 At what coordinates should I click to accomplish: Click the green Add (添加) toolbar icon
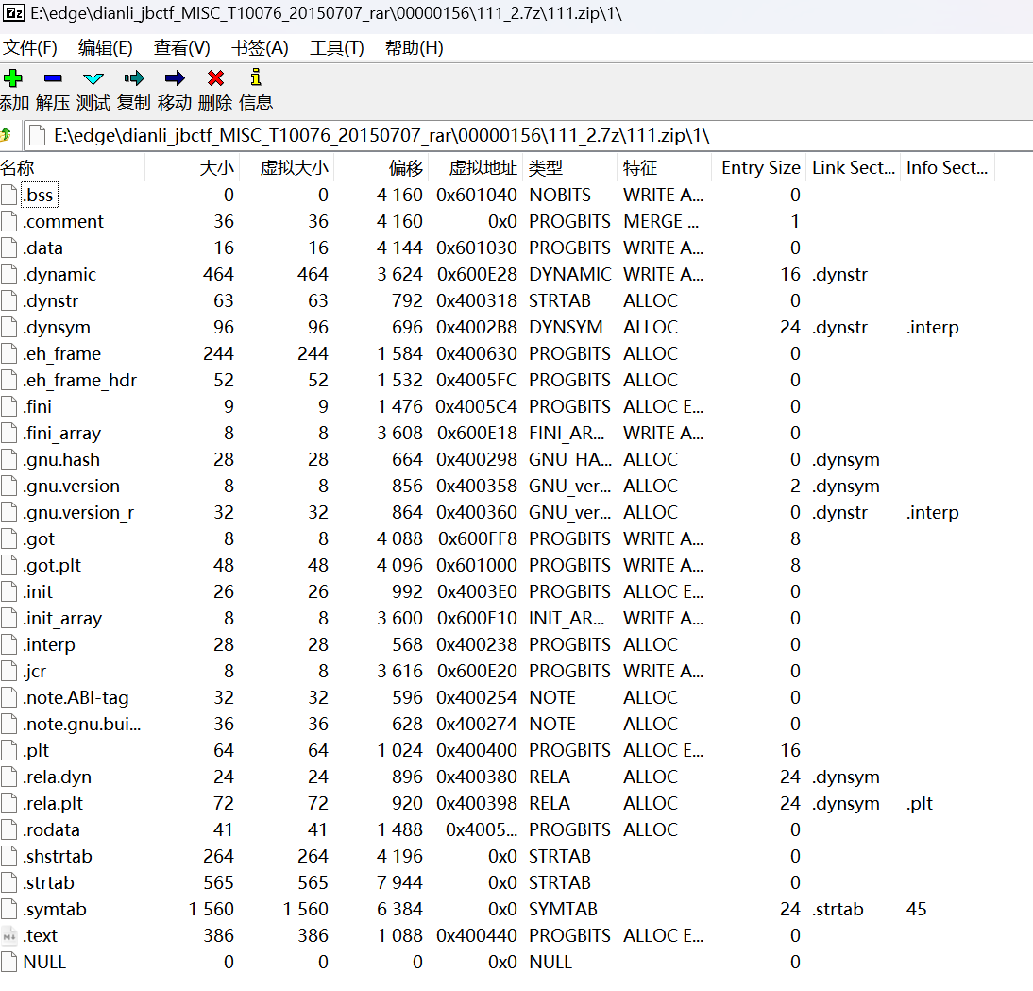tap(12, 78)
